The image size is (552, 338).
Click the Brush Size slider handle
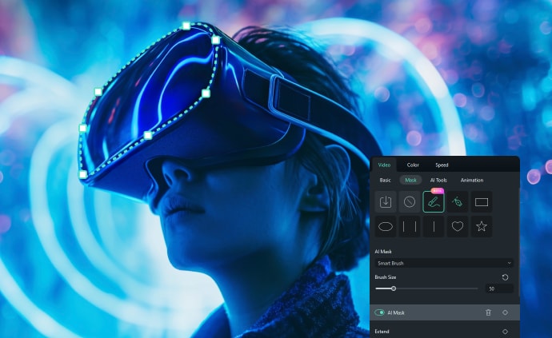(394, 288)
